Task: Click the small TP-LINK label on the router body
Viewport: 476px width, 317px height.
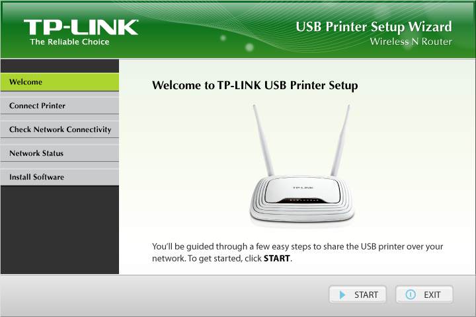Action: coord(303,188)
